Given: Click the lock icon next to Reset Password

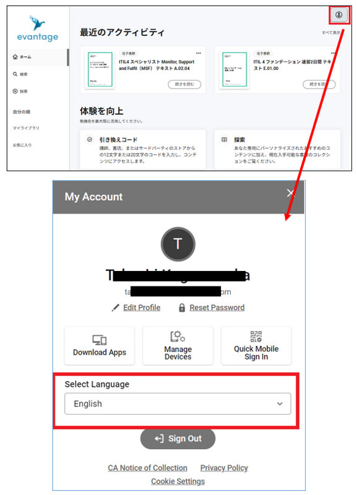Looking at the screenshot, I should pos(182,308).
